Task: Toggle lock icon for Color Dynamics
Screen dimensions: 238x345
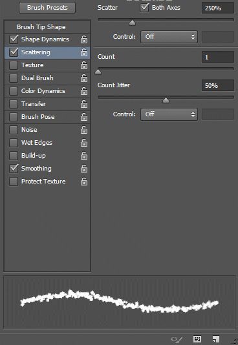Action: 84,91
